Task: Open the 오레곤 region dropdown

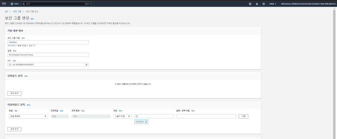Action: click(x=273, y=4)
